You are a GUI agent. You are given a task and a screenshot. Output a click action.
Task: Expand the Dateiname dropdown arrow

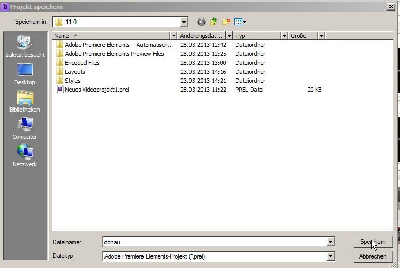[x=331, y=242]
